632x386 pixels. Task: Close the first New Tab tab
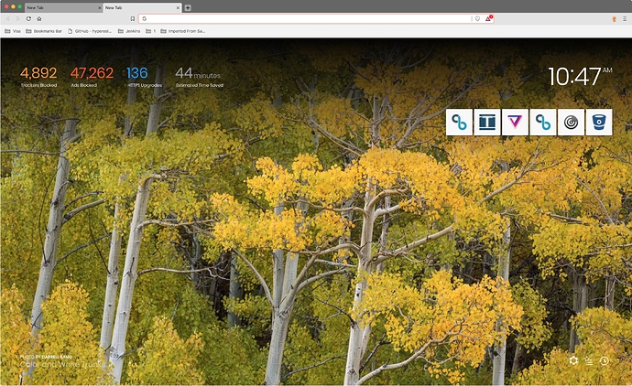100,7
